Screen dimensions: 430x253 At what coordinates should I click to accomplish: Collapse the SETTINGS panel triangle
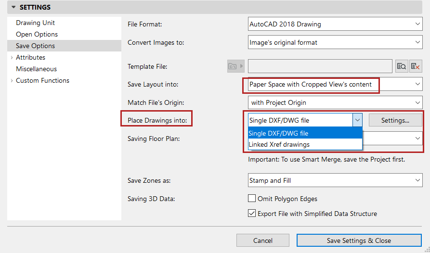pyautogui.click(x=13, y=7)
